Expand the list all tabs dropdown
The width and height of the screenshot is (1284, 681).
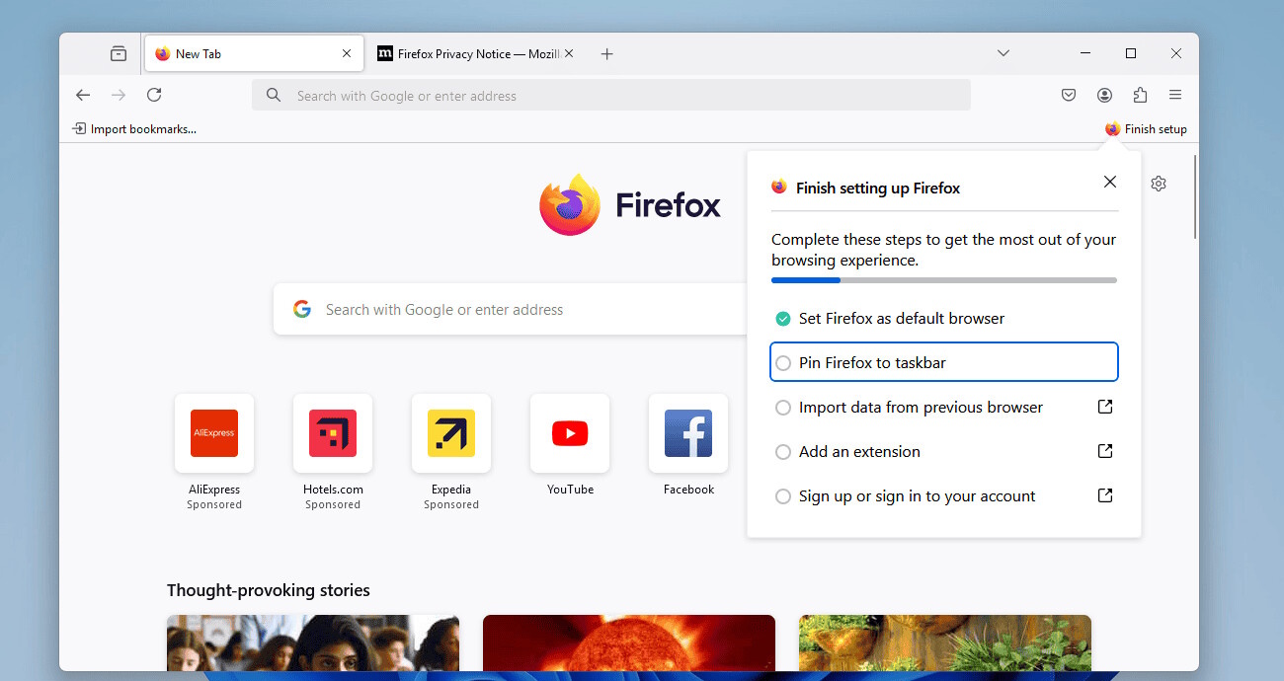(1003, 53)
